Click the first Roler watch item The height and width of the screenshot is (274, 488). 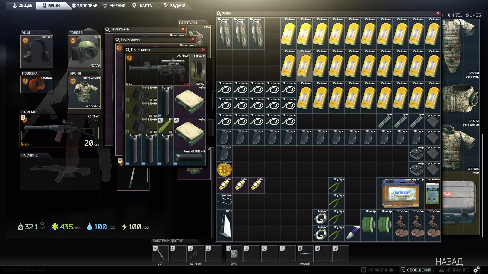(x=224, y=185)
